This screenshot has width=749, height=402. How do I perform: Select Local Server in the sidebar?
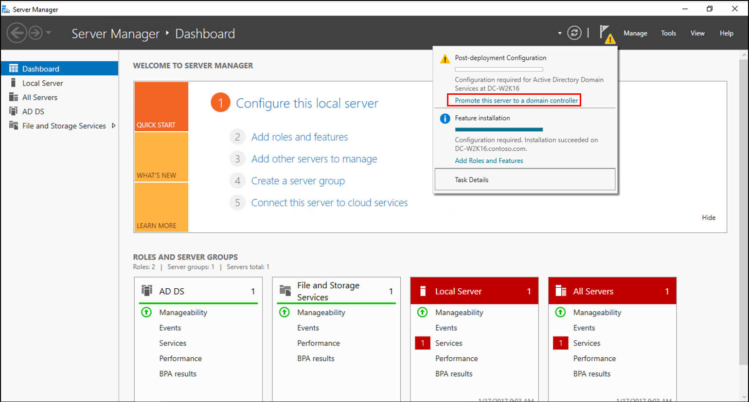(x=59, y=83)
